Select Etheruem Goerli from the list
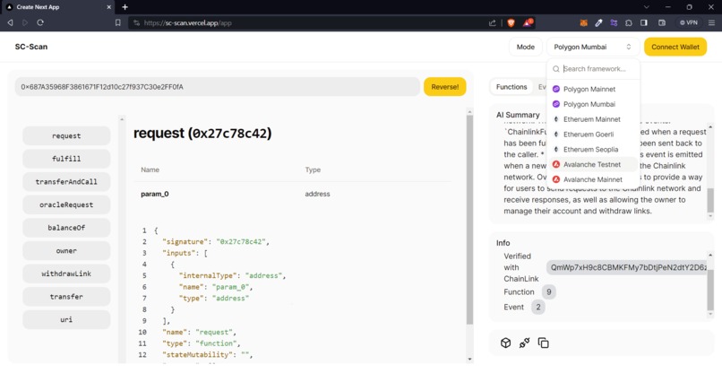Image resolution: width=722 pixels, height=382 pixels. [x=593, y=135]
